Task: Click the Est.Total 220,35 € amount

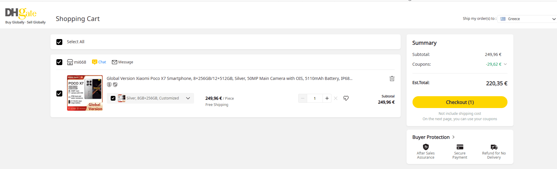Action: coord(497,83)
